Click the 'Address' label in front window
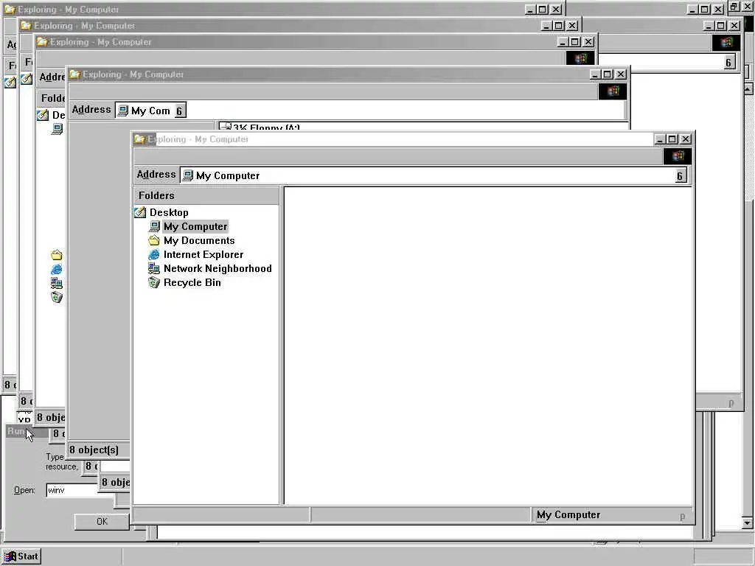This screenshot has width=755, height=566. (x=156, y=174)
